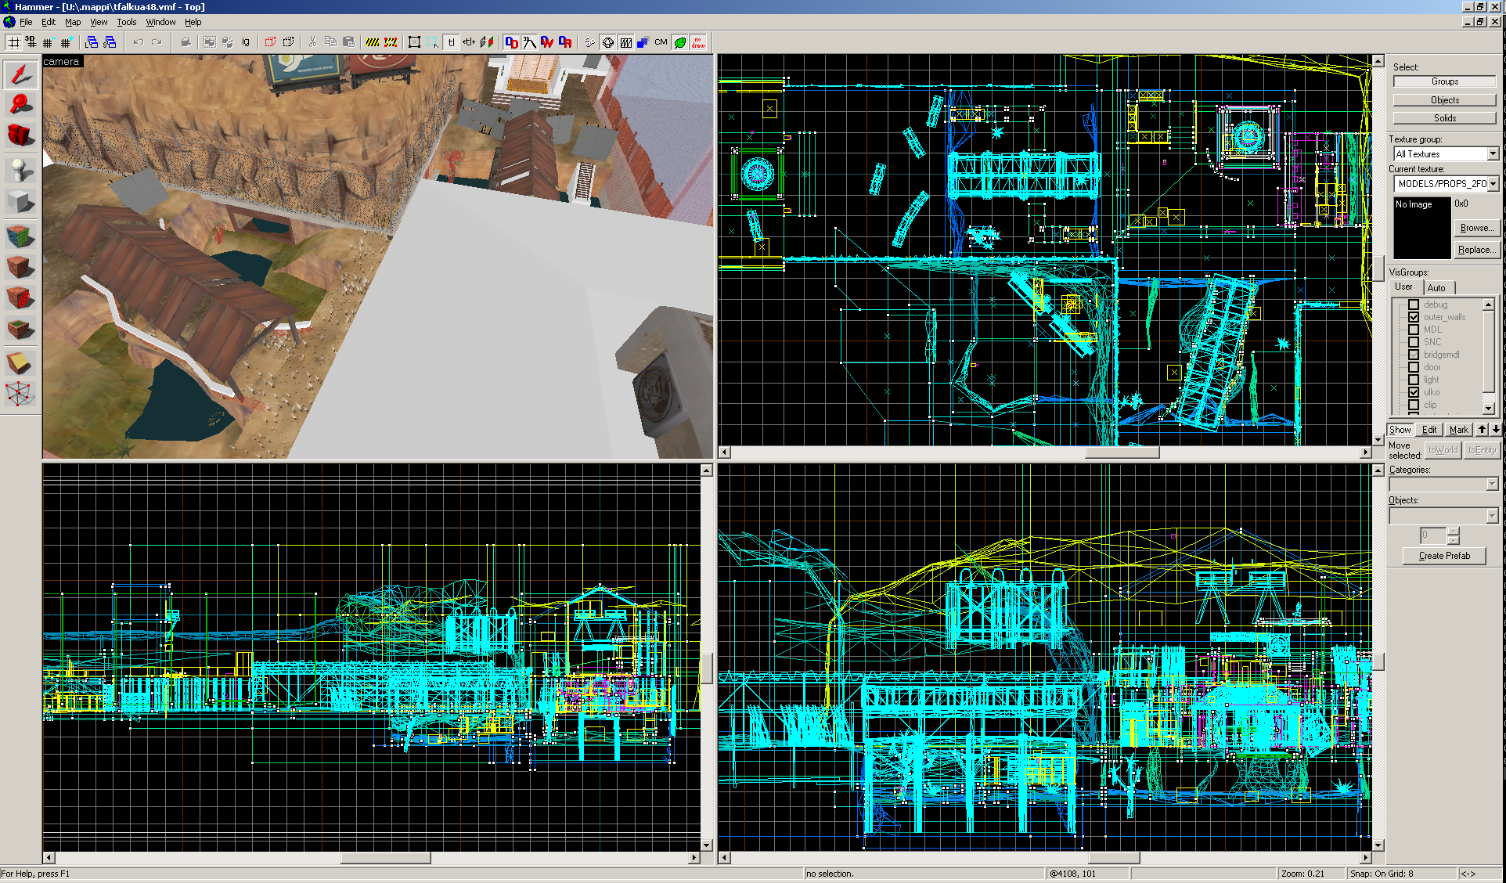Screen dimensions: 1506x883
Task: Select the Magnify tool
Action: (20, 104)
